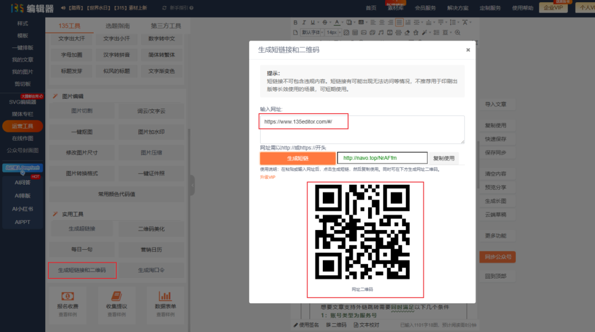Open 使用帮助 in top navigation
The width and height of the screenshot is (595, 332).
[x=522, y=8]
